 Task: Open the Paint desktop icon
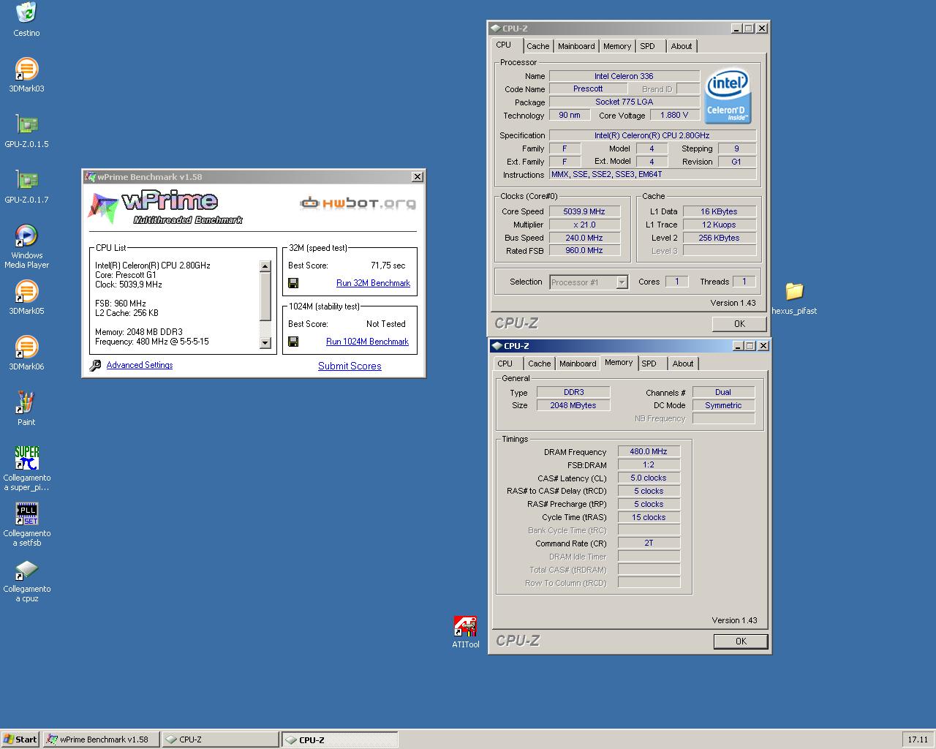click(x=26, y=402)
